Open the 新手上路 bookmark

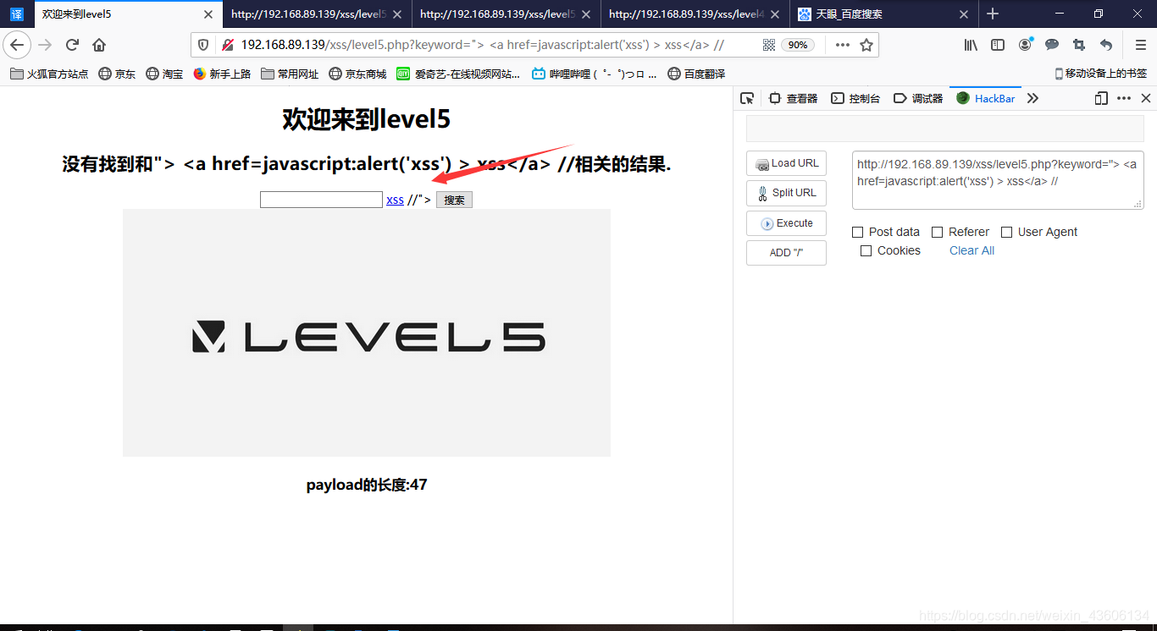pos(222,74)
